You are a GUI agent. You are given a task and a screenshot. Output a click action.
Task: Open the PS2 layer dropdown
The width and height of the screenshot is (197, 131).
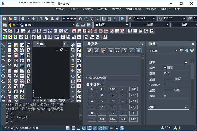[x=73, y=25]
